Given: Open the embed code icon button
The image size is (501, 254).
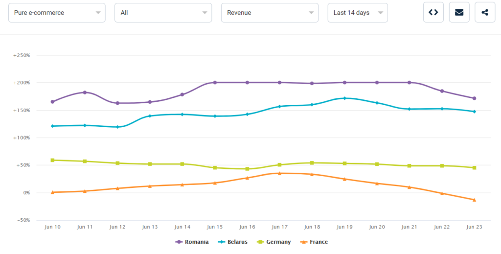Looking at the screenshot, I should tap(433, 12).
